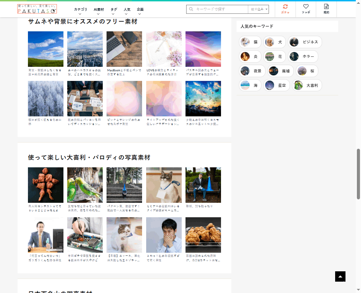The width and height of the screenshot is (361, 293).
Task: Click the page vertical scrollbar thumb
Action: coord(358,174)
